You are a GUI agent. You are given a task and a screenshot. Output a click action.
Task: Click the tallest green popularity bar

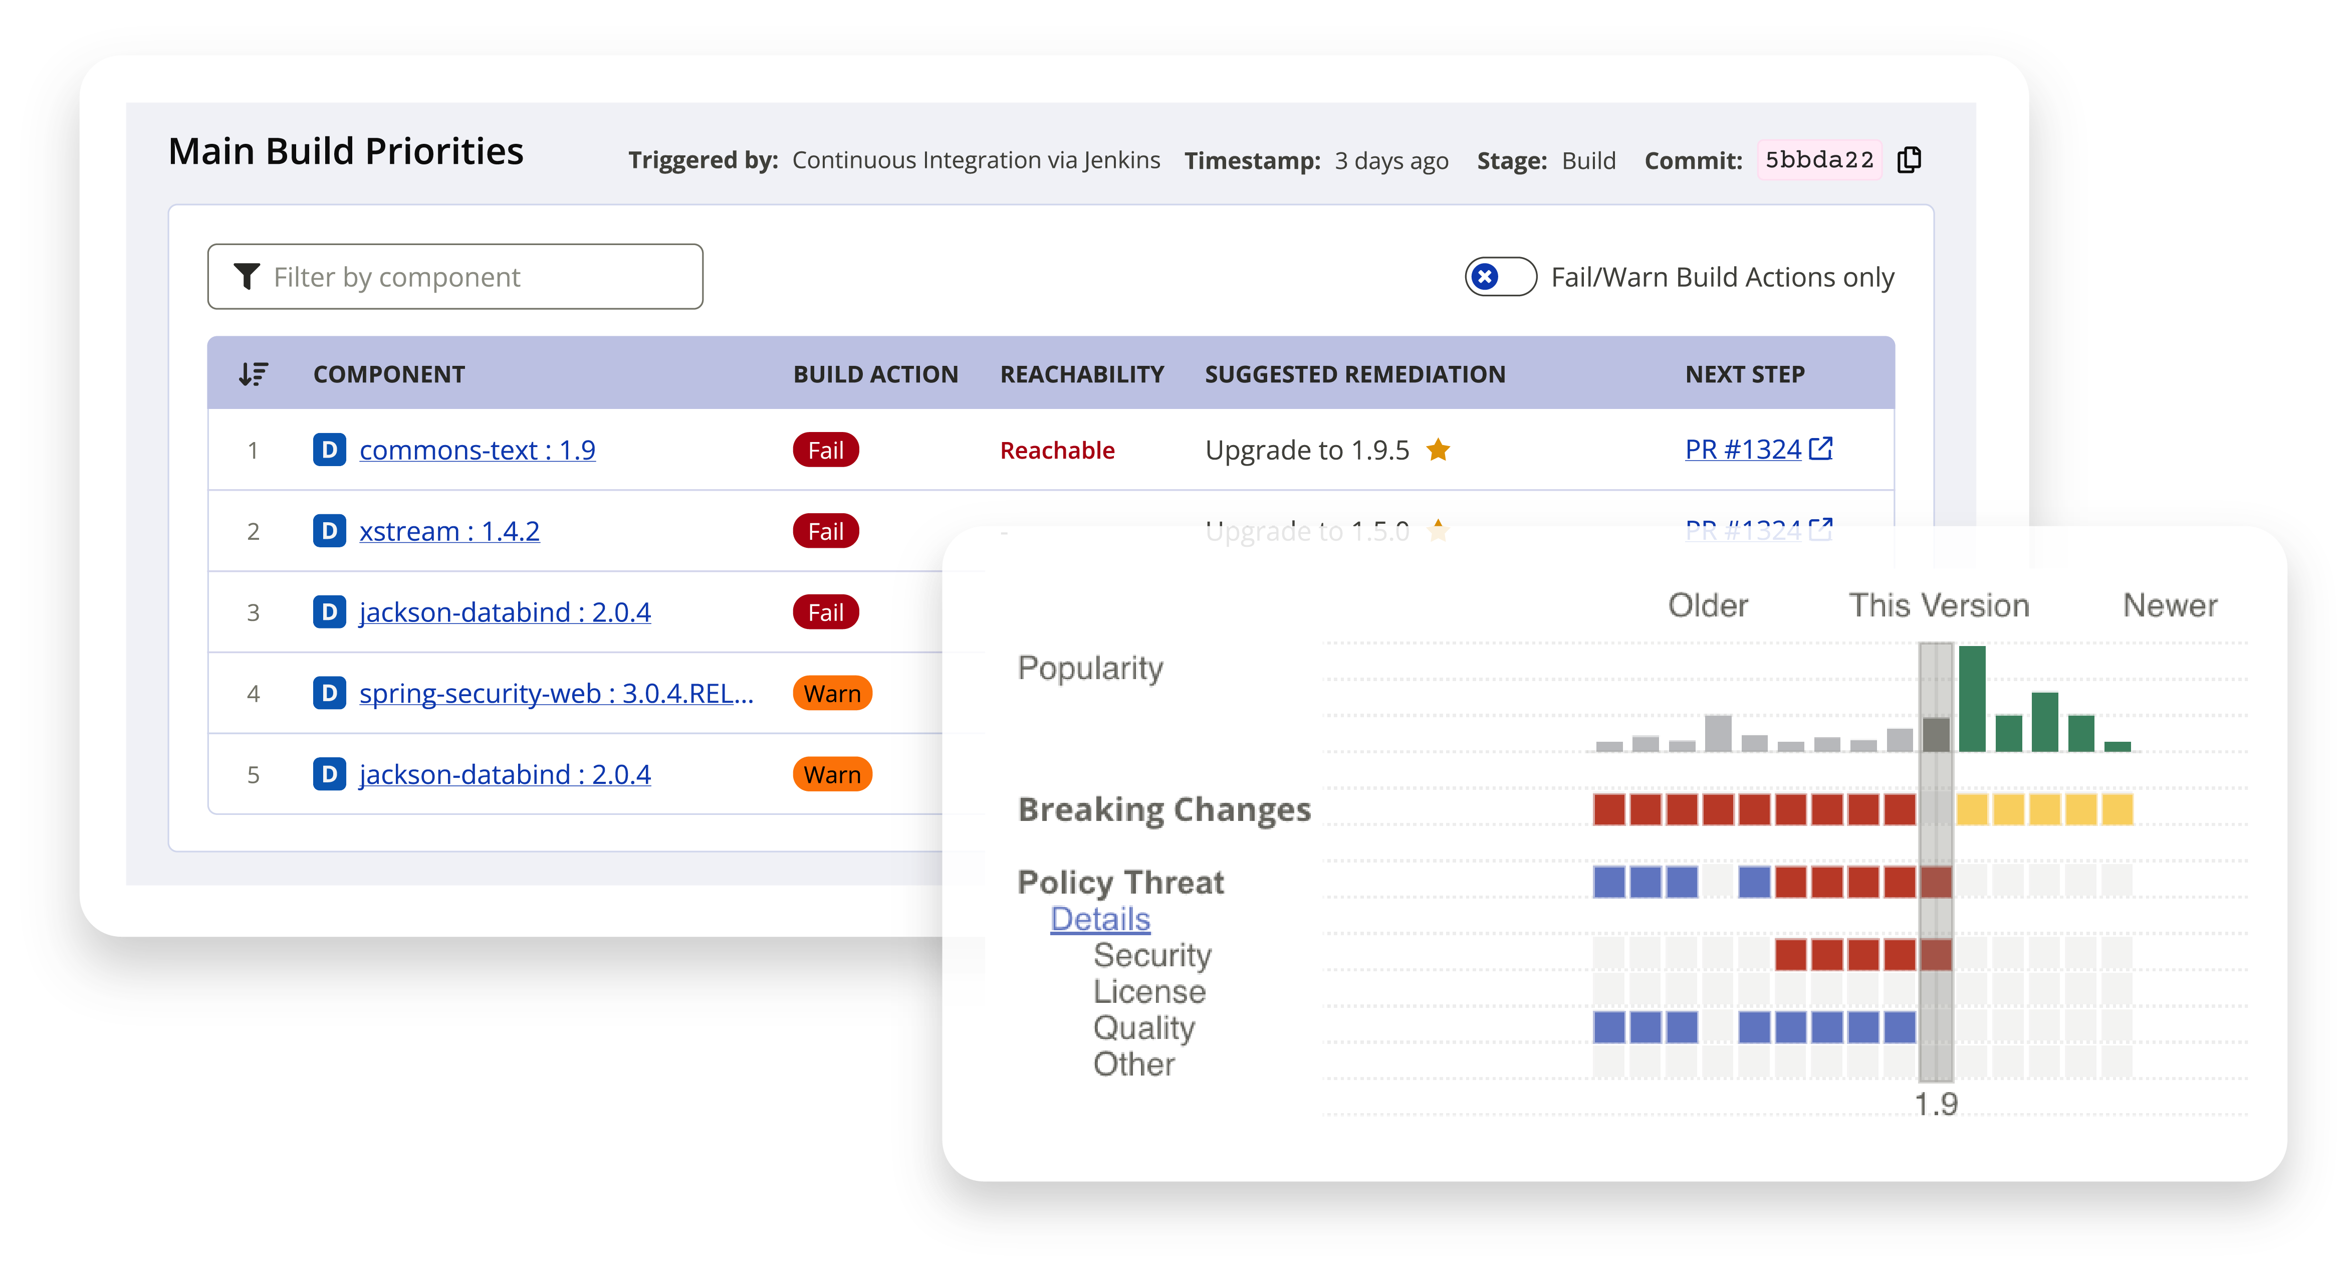point(1972,699)
